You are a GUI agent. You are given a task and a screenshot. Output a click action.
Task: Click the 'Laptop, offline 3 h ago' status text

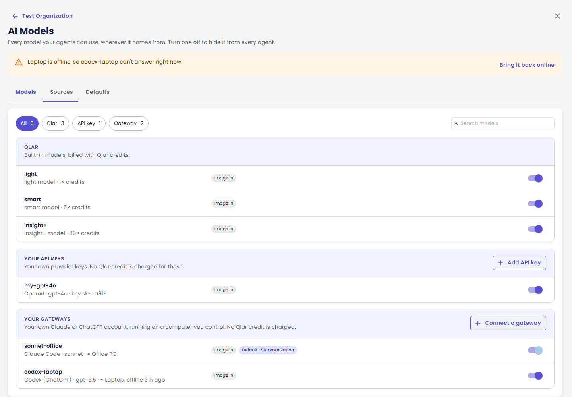click(135, 380)
